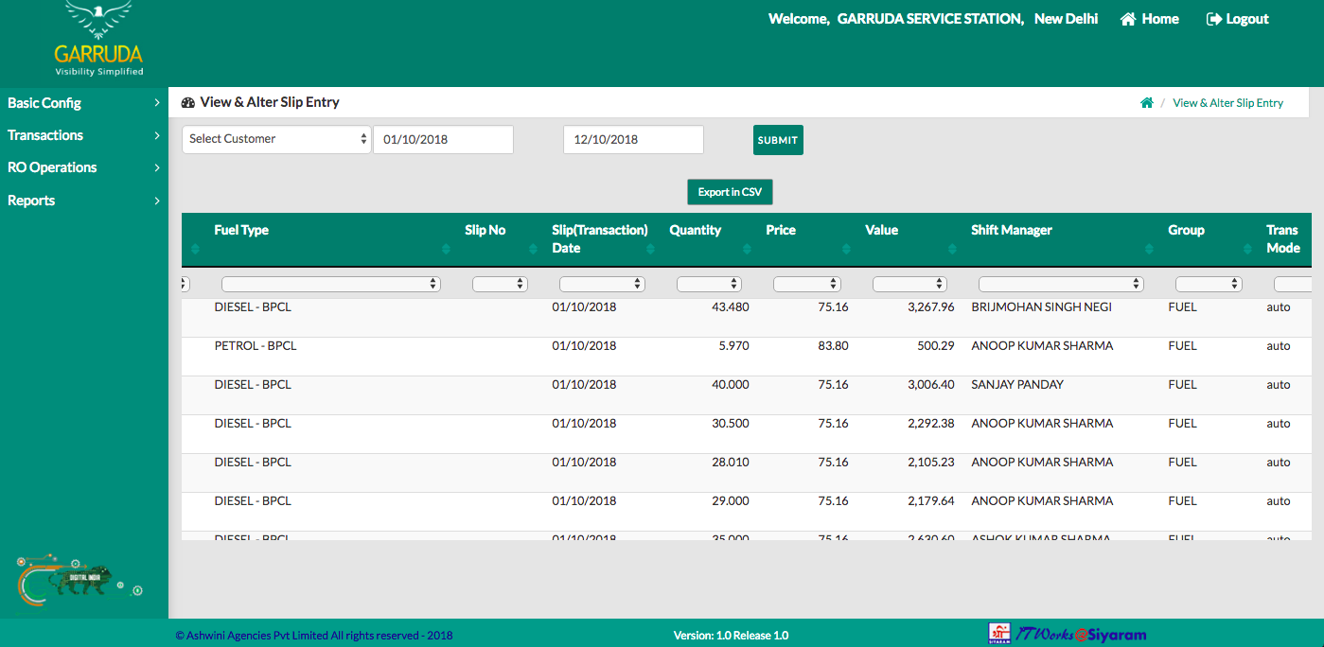Click the breadcrumb home icon

pyautogui.click(x=1147, y=102)
